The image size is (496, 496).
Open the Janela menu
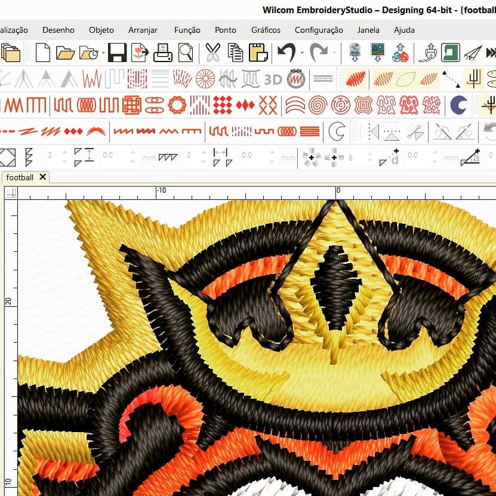[x=368, y=30]
